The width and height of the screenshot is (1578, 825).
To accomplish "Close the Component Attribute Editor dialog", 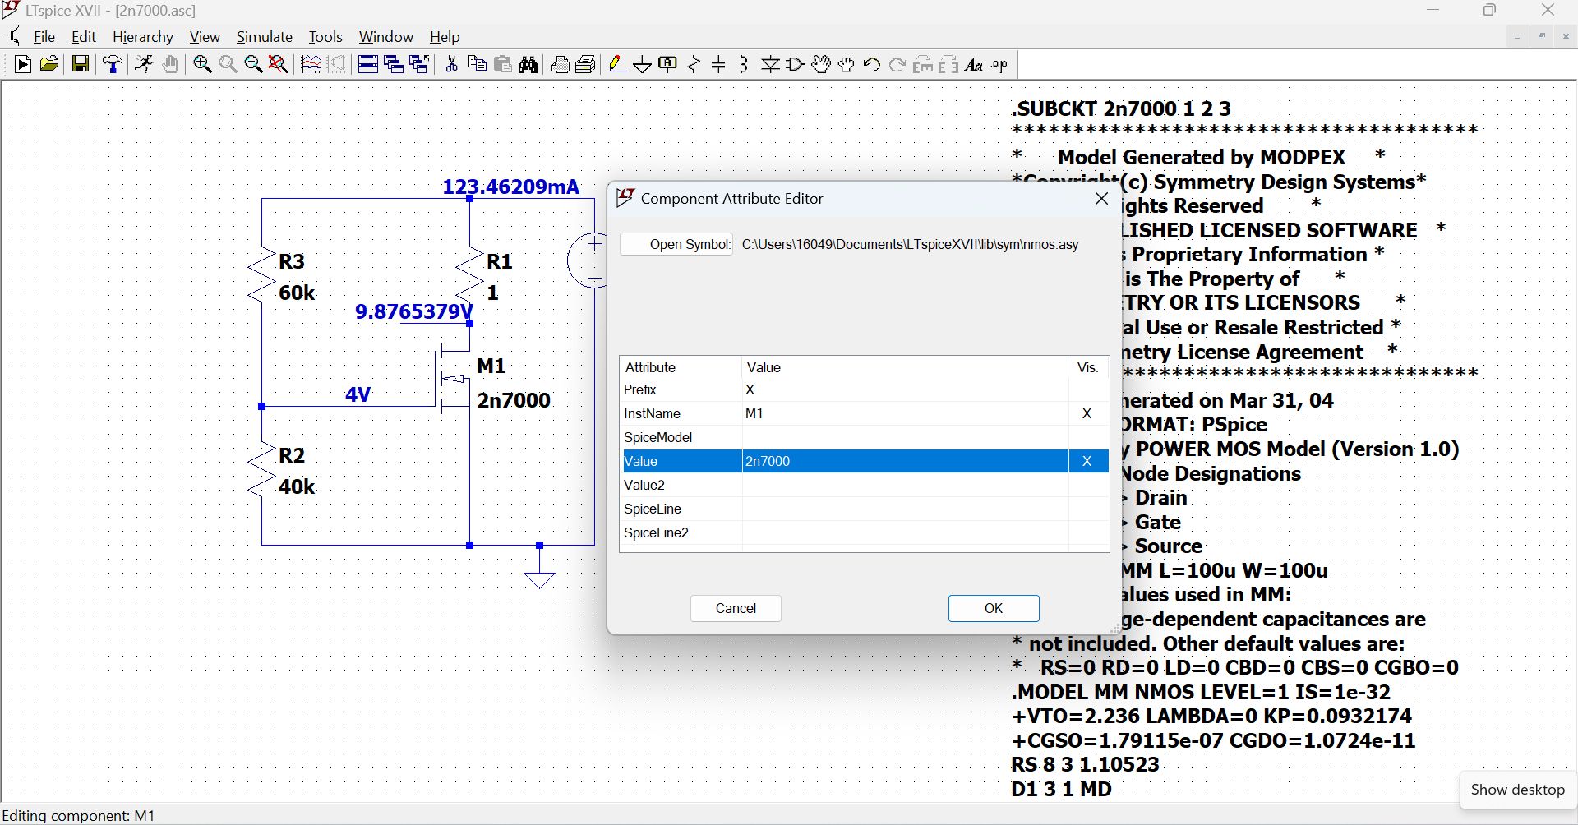I will [1102, 199].
